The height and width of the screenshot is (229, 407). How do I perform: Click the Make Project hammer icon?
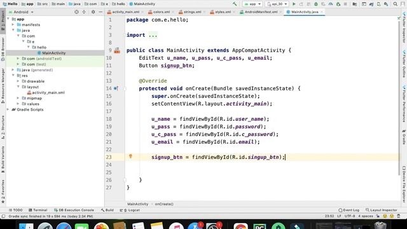pyautogui.click(x=235, y=4)
